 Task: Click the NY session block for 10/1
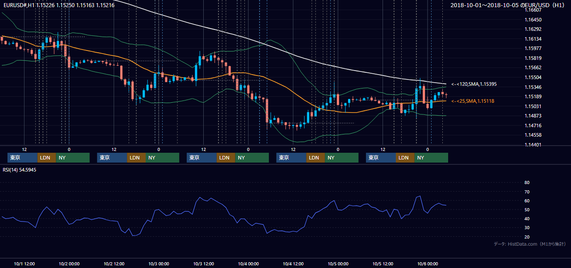click(x=73, y=158)
